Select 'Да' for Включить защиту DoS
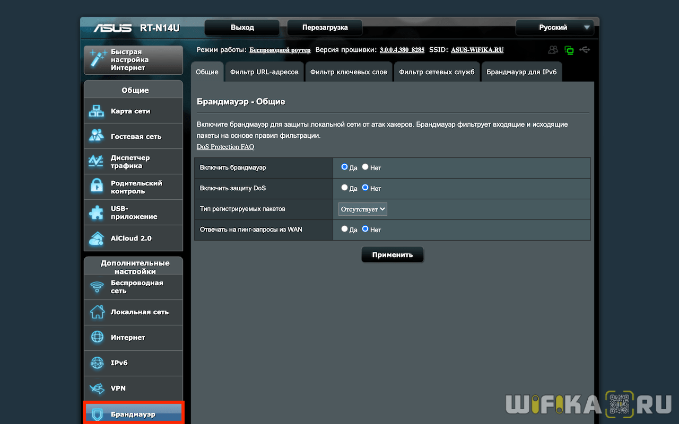The image size is (679, 424). pos(344,188)
